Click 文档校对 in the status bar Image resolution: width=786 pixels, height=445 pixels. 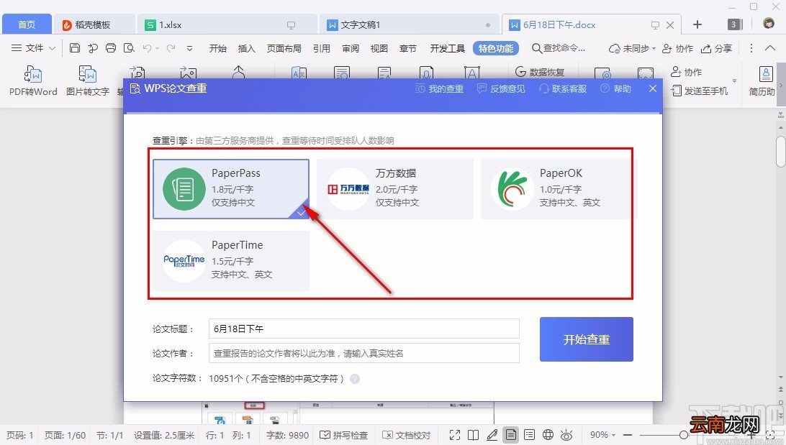(x=407, y=435)
